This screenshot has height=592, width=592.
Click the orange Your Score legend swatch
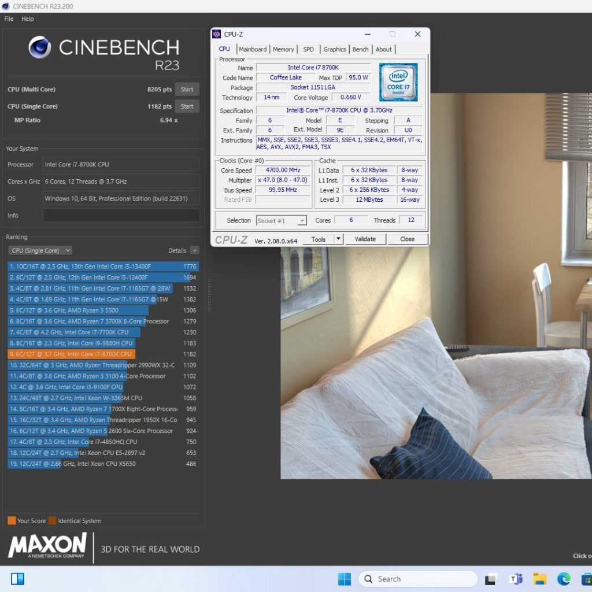12,520
